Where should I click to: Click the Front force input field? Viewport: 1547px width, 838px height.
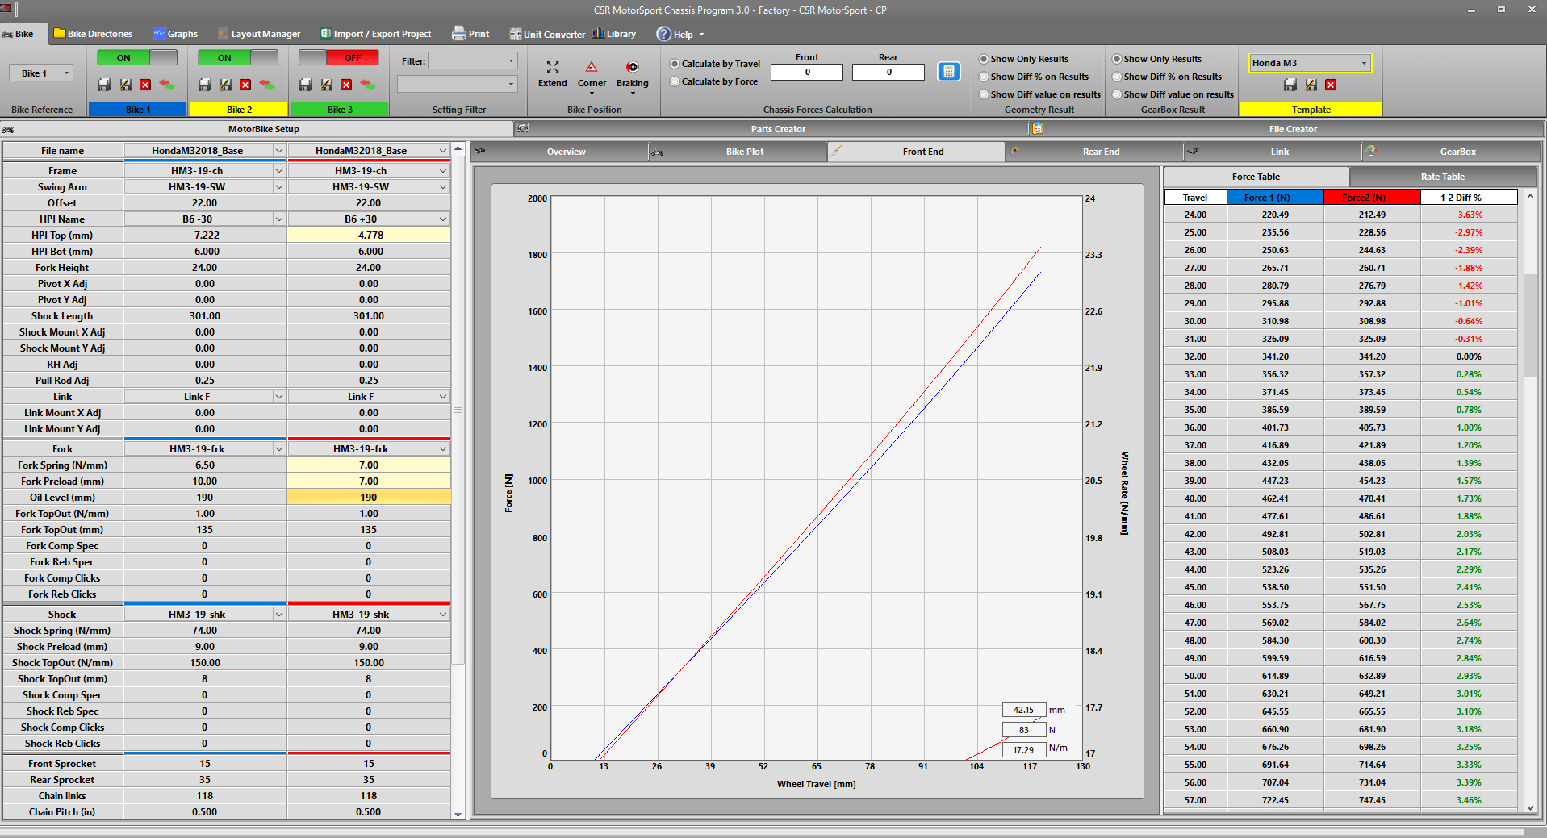pyautogui.click(x=807, y=72)
